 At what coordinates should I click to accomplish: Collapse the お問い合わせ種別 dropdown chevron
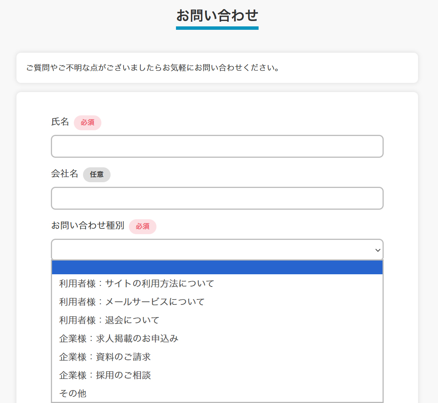click(x=378, y=250)
